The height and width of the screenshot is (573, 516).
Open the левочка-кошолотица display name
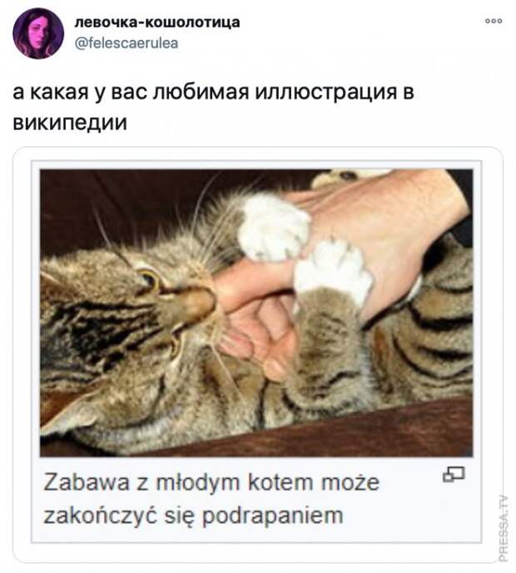[x=157, y=22]
